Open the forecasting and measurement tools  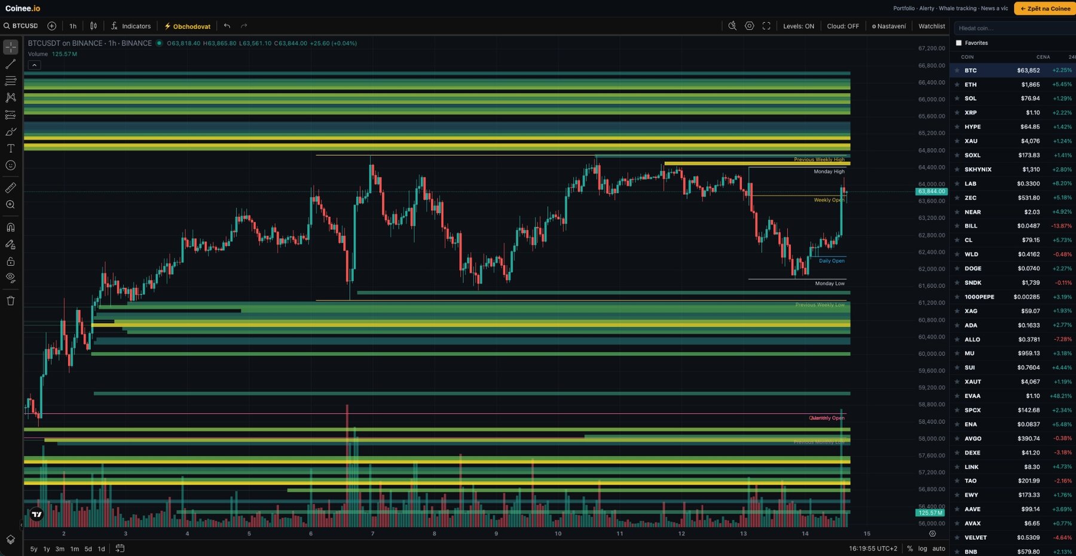(11, 115)
